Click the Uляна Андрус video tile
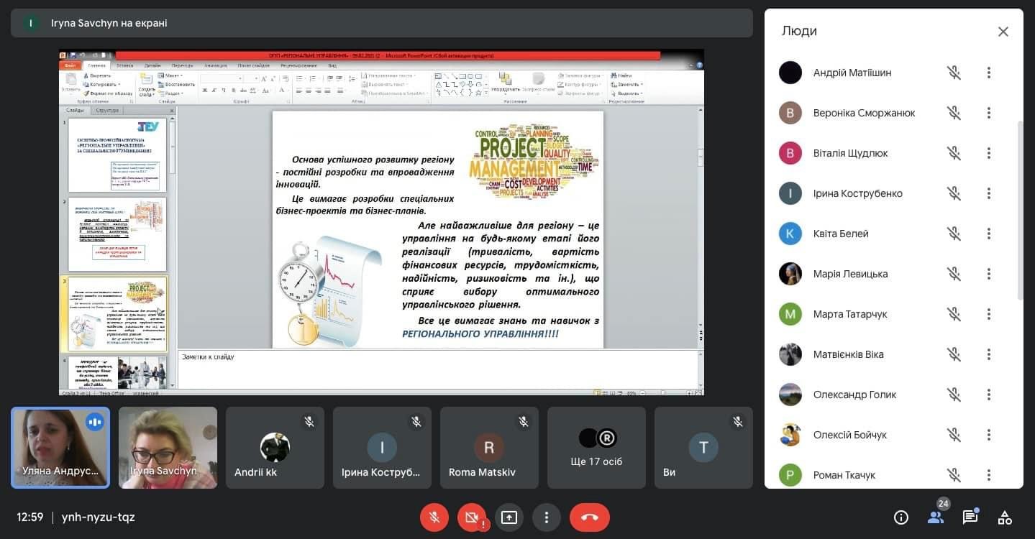 click(60, 448)
